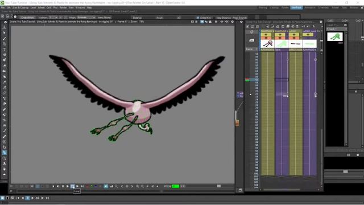This screenshot has width=364, height=205.
Task: Click the Xsheet toolbar -1 button
Action: [303, 27]
